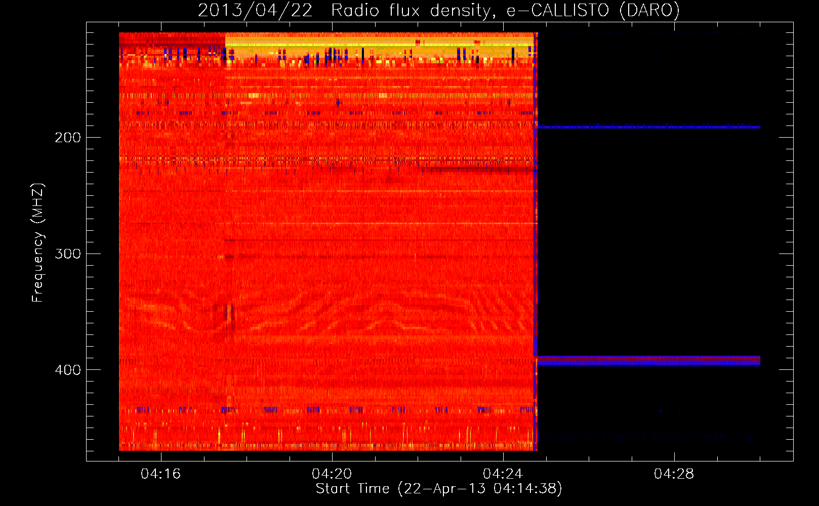819x506 pixels.
Task: Click the 'Frequency (MHZ)' axis label
Action: coord(38,243)
